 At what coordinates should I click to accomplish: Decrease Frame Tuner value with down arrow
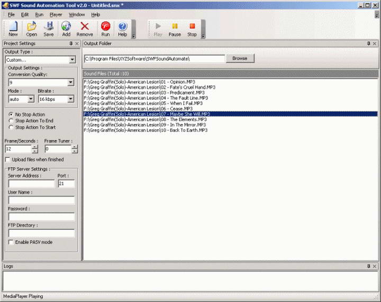point(75,151)
